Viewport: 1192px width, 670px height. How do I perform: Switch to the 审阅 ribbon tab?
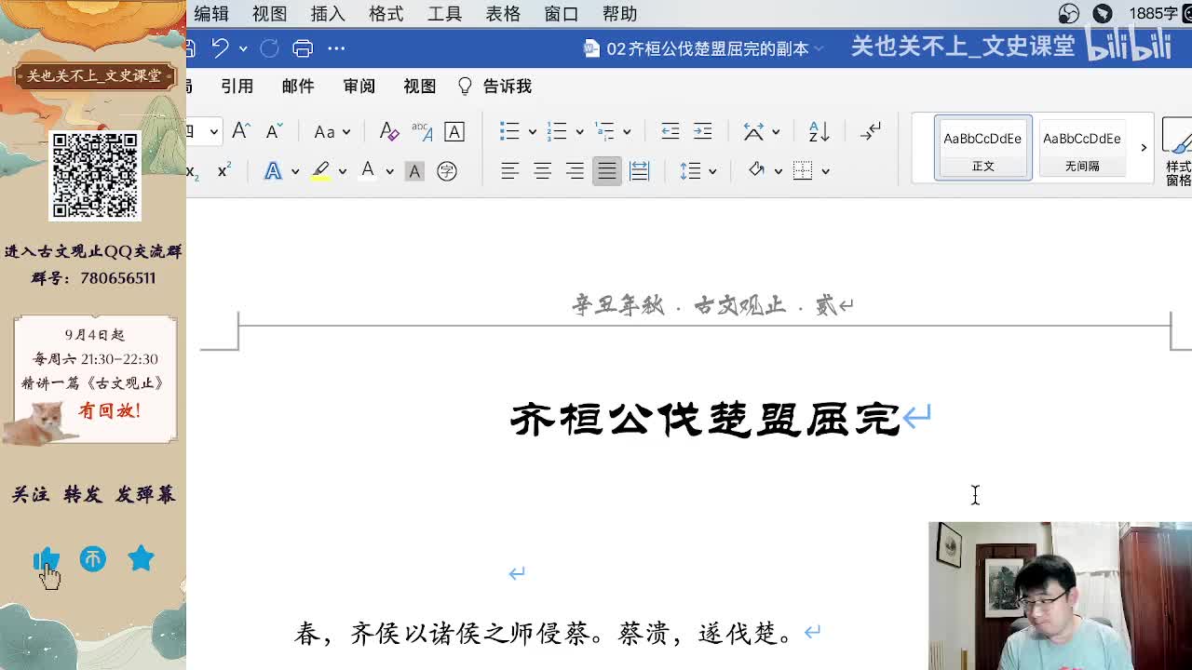(x=359, y=86)
